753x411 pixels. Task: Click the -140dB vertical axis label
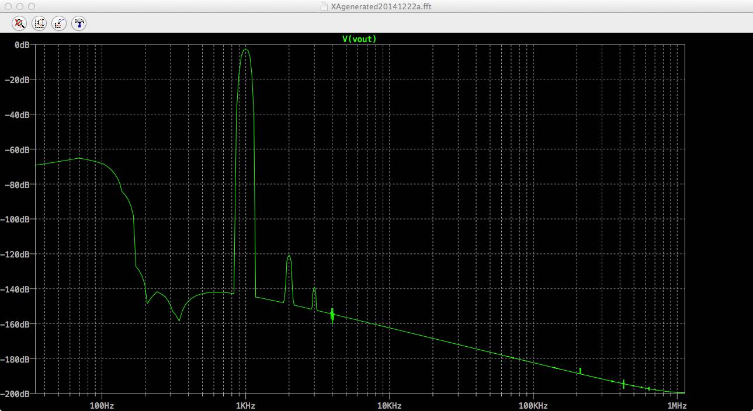pos(16,290)
